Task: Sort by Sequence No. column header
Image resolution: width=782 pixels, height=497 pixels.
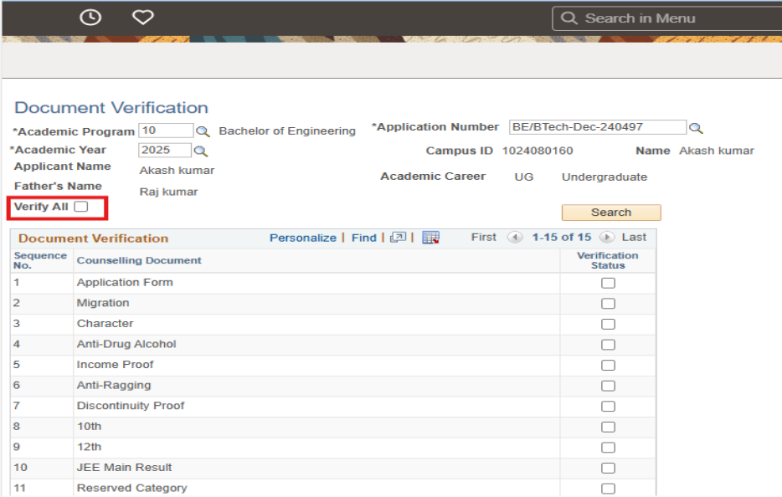Action: tap(40, 260)
